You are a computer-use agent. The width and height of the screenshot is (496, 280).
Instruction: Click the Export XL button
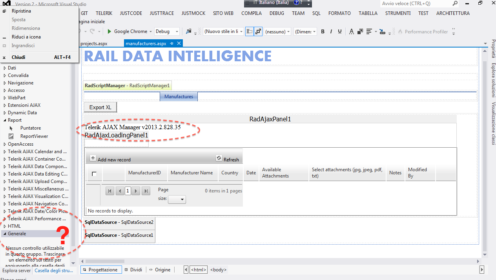(100, 107)
